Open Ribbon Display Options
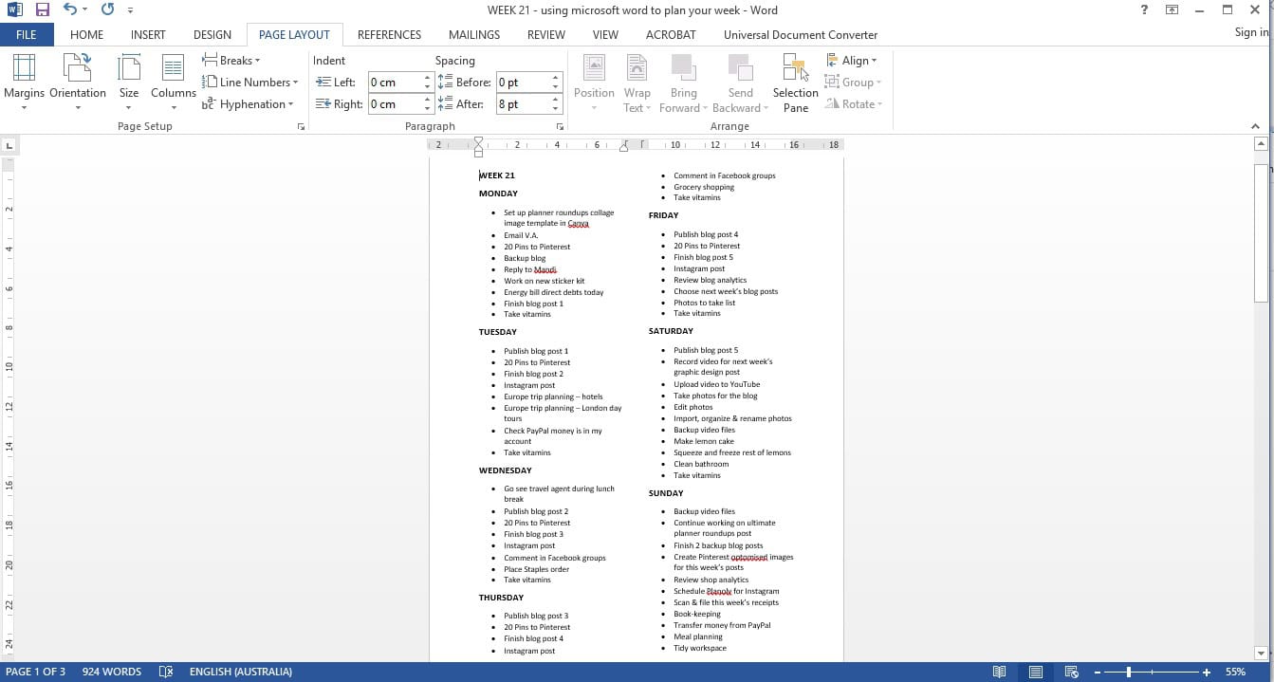1274x682 pixels. [1172, 10]
